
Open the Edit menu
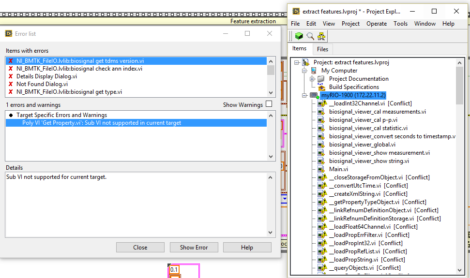pyautogui.click(x=311, y=24)
